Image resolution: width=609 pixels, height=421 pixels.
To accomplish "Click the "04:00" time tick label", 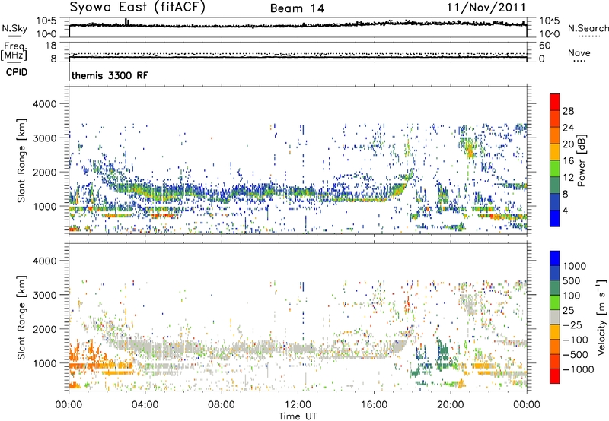I will [145, 405].
